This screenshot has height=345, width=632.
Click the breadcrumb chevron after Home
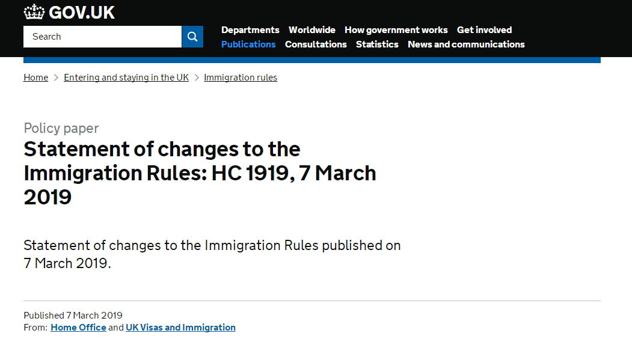[56, 78]
